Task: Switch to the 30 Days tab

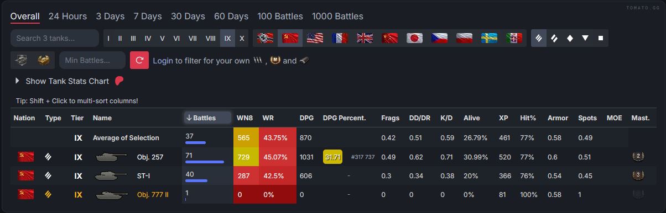Action: point(188,16)
